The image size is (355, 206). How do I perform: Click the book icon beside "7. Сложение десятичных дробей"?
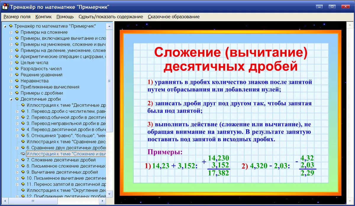23,160
